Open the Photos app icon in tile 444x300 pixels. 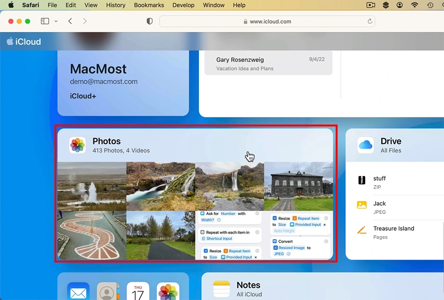pyautogui.click(x=78, y=145)
